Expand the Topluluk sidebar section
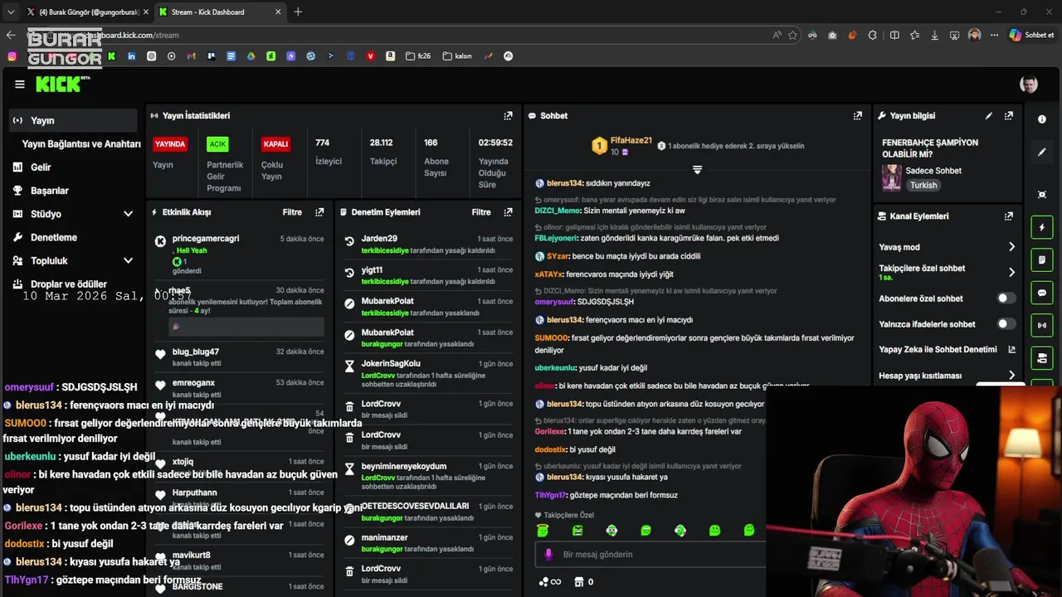The width and height of the screenshot is (1062, 597). [x=128, y=260]
